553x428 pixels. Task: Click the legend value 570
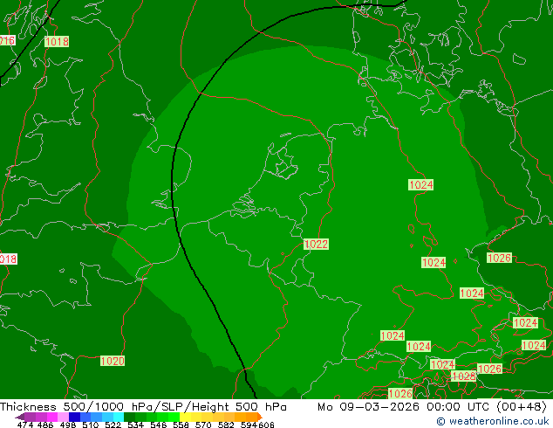click(203, 425)
